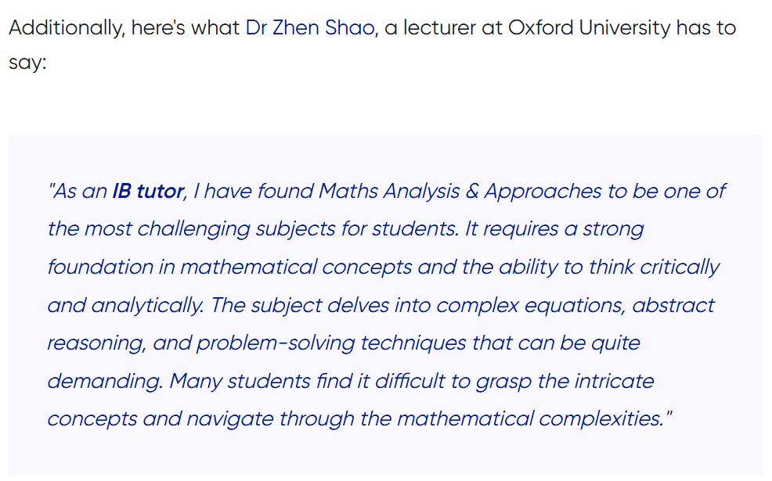The height and width of the screenshot is (481, 772).
Task: Follow the bold IB tutor link
Action: pos(148,191)
